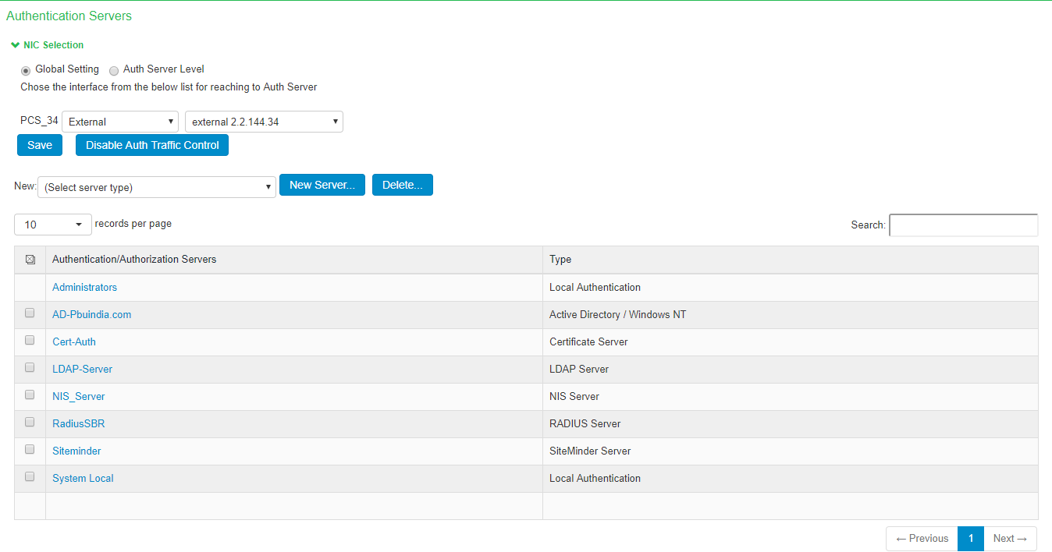Toggle the select-all checkbox in table header

pyautogui.click(x=29, y=258)
